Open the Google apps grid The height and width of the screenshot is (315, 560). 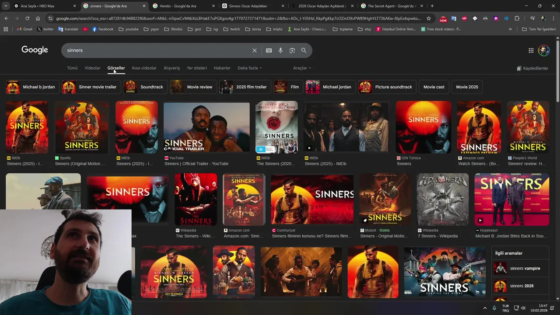[531, 50]
